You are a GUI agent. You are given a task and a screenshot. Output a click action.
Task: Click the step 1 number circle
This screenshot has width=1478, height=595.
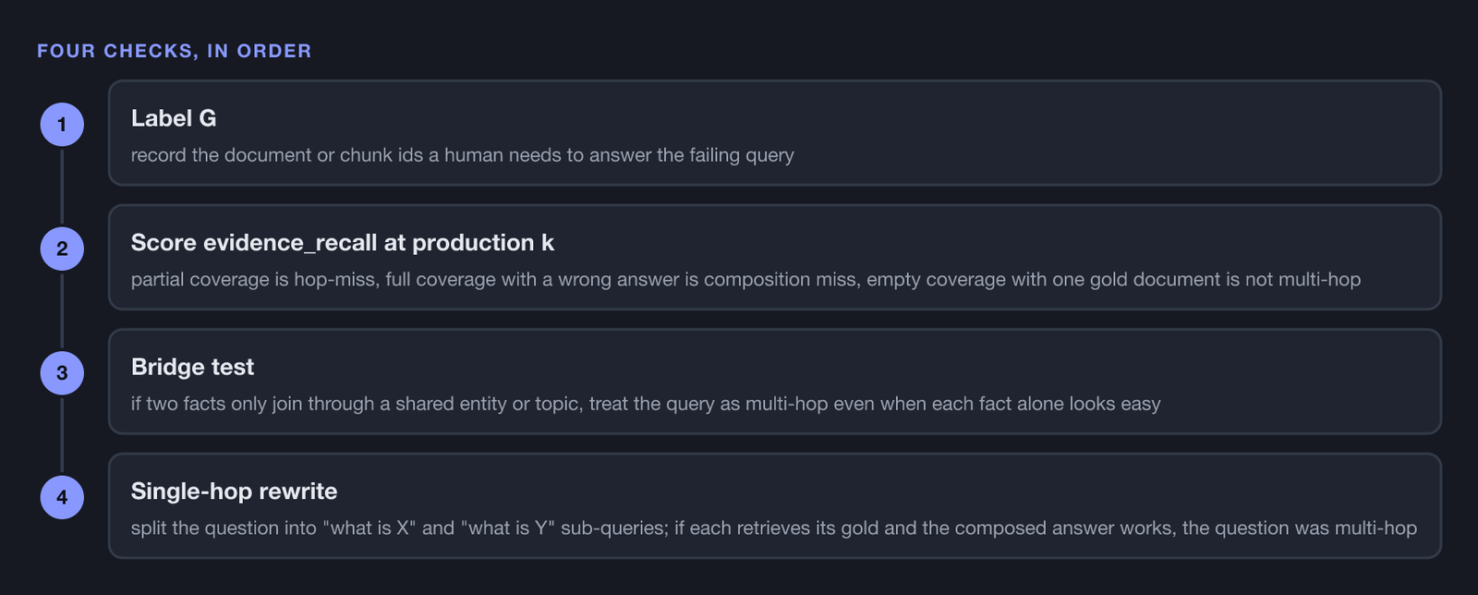(x=62, y=125)
